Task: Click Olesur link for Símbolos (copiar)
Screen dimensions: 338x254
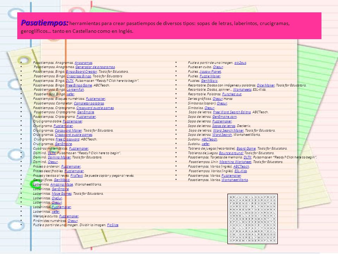Action: tap(222, 103)
